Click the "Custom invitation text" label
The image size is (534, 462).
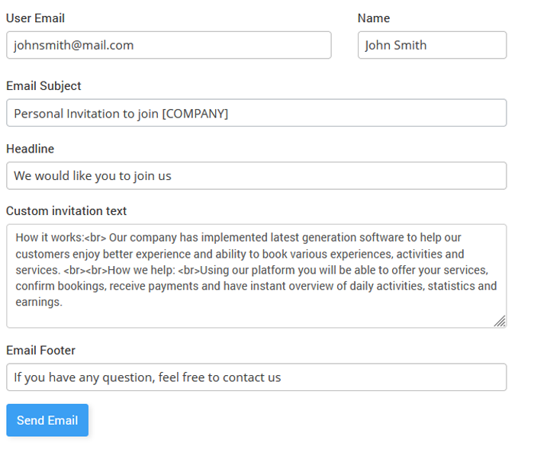pyautogui.click(x=66, y=211)
